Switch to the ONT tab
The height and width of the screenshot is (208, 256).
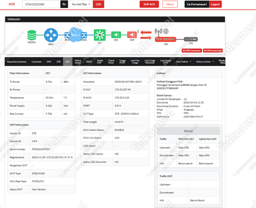tap(49, 61)
